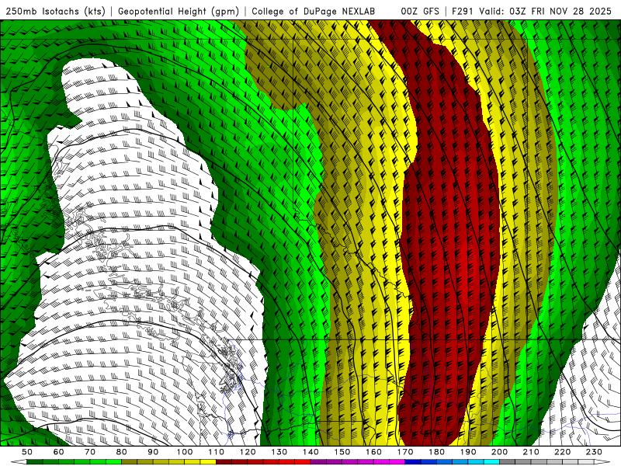The height and width of the screenshot is (466, 621).
Task: Click the '250mb Isotachs (kts)' title text
Action: (x=55, y=12)
